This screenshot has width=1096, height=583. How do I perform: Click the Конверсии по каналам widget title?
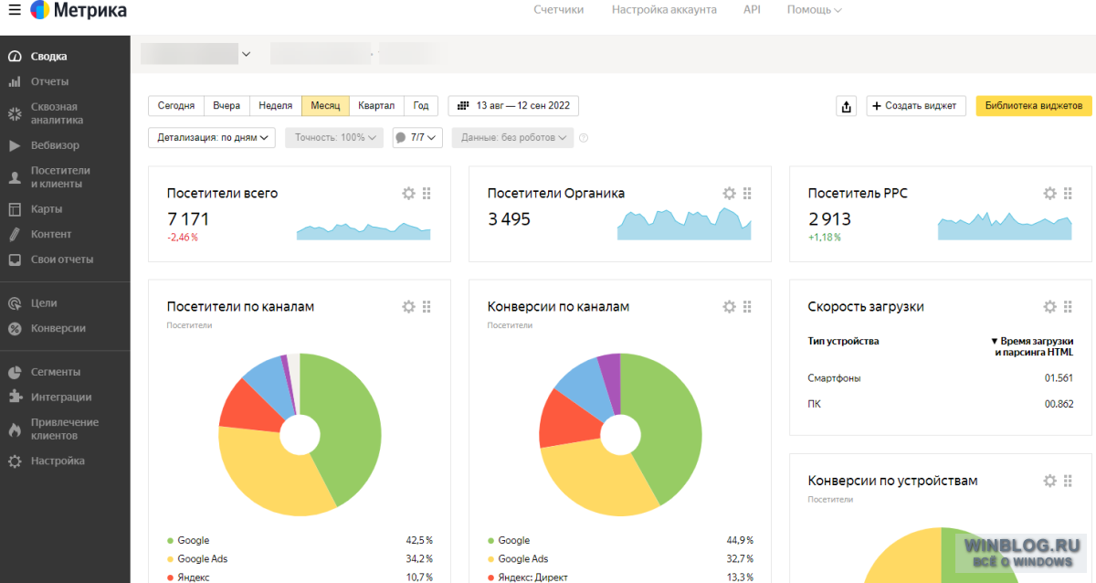[x=558, y=307]
